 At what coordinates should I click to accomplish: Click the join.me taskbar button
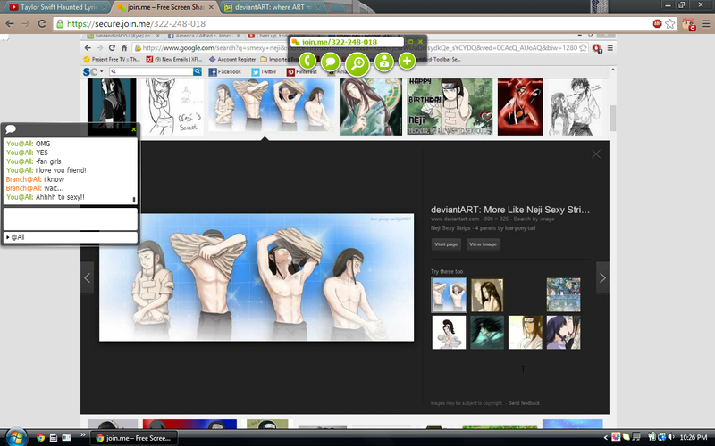tap(134, 438)
